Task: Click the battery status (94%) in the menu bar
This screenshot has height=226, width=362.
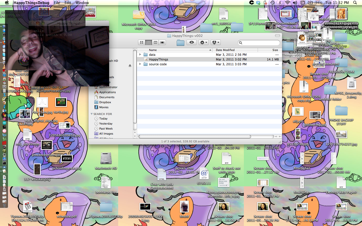Action: point(315,3)
